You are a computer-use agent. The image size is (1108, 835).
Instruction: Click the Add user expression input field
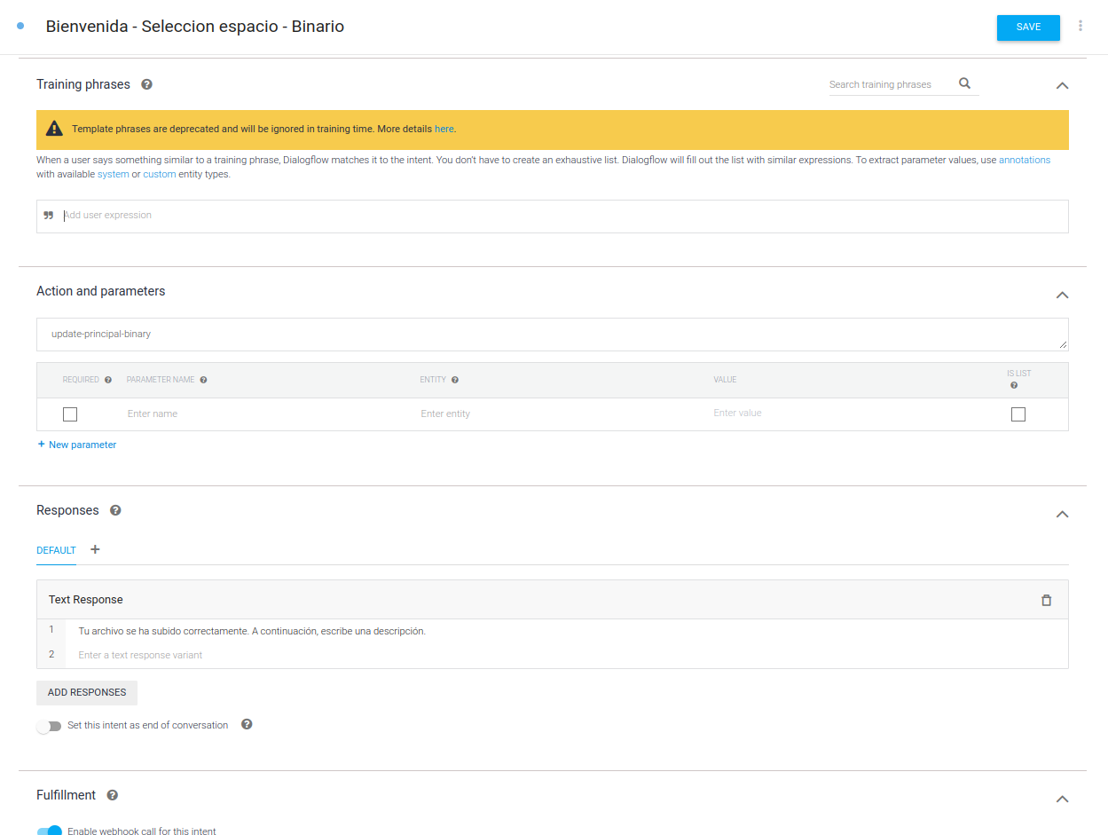(x=559, y=216)
